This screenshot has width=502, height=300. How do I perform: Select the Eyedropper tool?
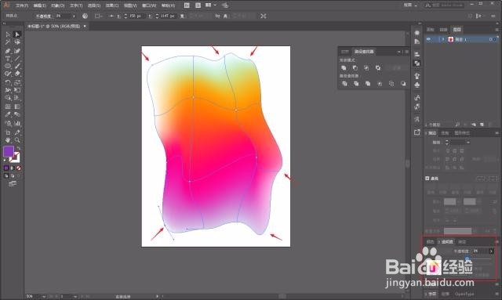pyautogui.click(x=8, y=114)
